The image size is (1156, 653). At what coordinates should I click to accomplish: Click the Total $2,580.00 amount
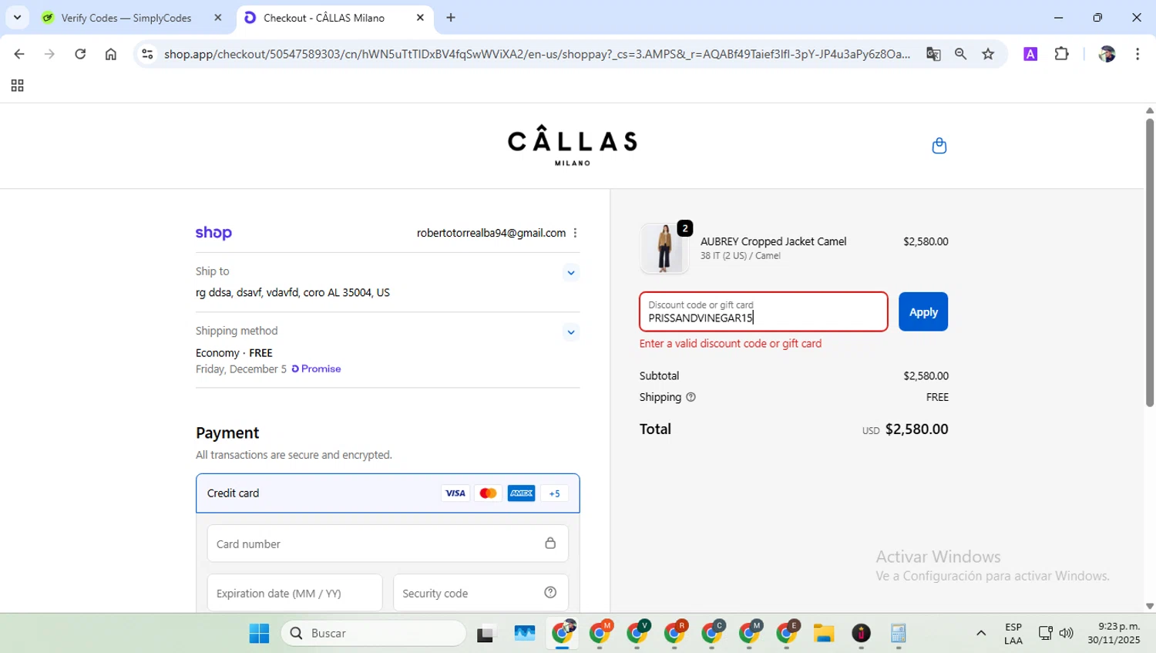click(916, 429)
